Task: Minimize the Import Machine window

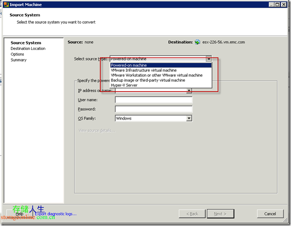Action: point(271,5)
